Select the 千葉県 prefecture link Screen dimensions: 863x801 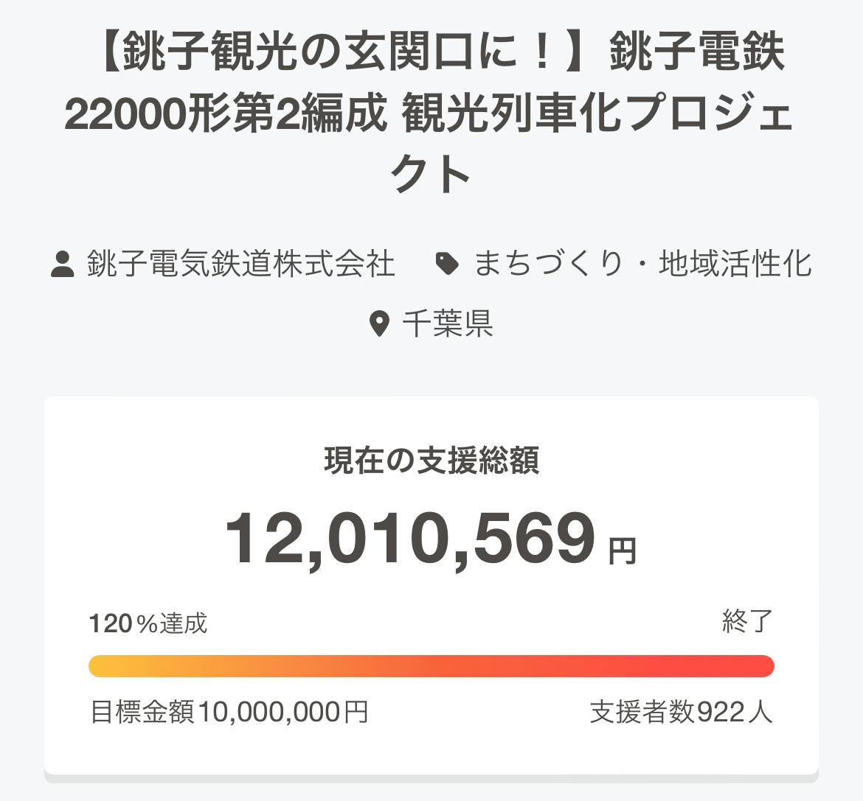pyautogui.click(x=448, y=323)
